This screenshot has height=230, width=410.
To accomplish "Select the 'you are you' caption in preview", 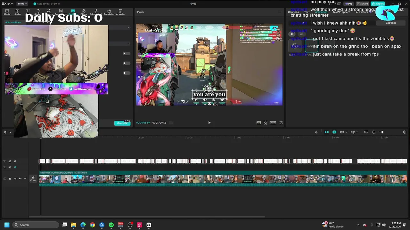I will pyautogui.click(x=209, y=95).
